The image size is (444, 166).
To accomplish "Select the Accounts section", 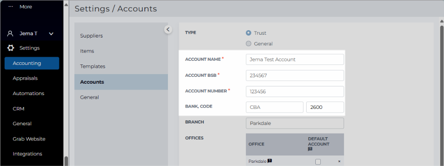I will click(x=121, y=82).
